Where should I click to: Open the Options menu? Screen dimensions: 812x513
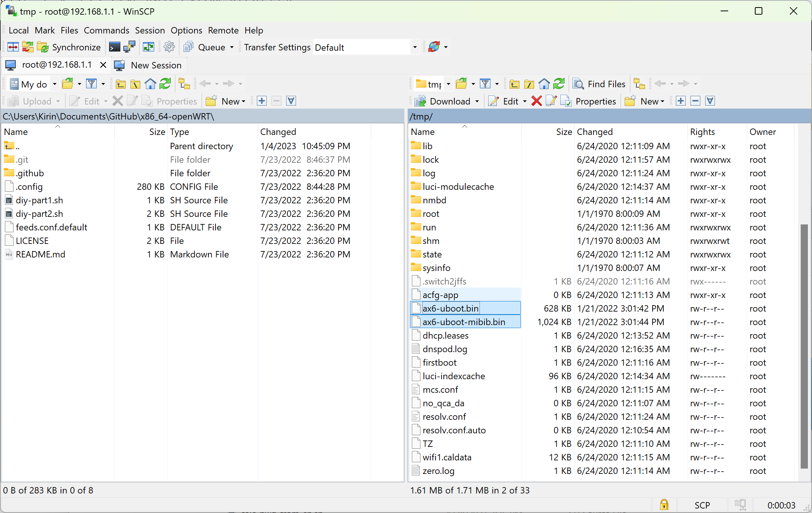[x=185, y=30]
